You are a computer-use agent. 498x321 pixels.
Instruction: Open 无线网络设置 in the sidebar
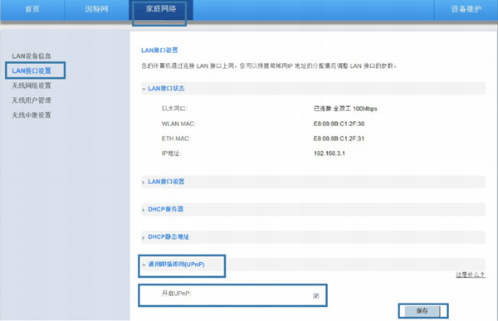point(32,85)
